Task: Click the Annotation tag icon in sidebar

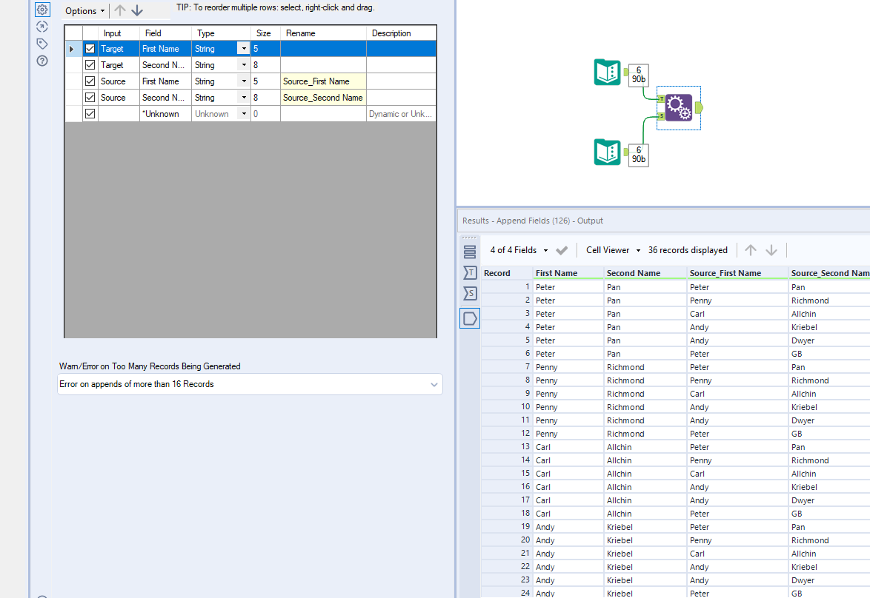Action: 42,44
